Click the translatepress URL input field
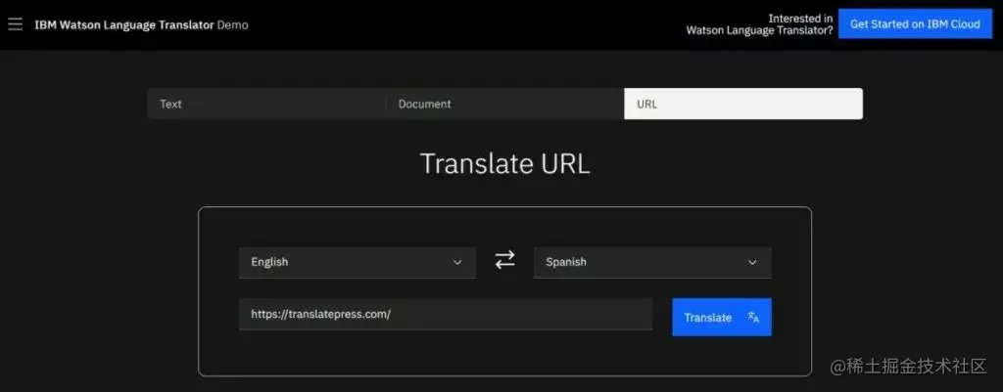Viewport: 1003px width, 392px height. [x=446, y=314]
